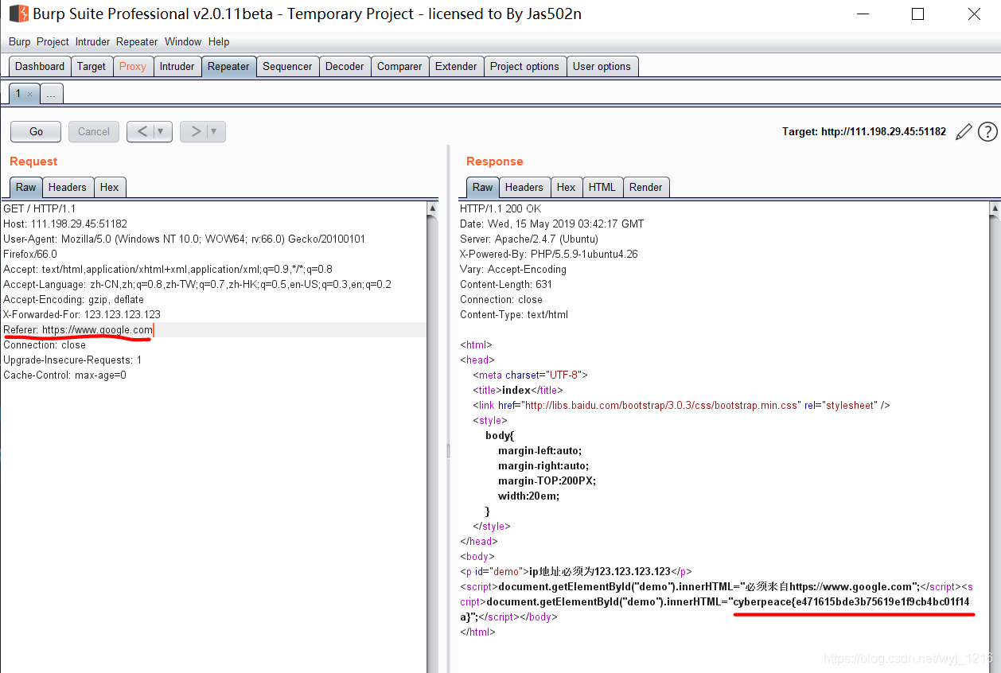Open help via the question mark icon
This screenshot has width=1001, height=673.
click(x=987, y=132)
